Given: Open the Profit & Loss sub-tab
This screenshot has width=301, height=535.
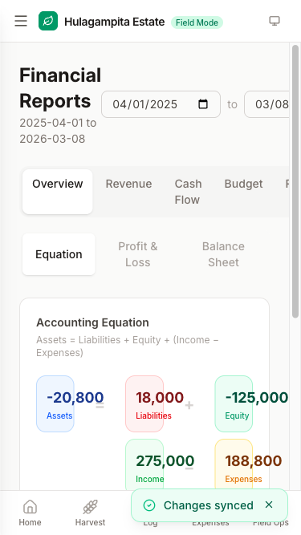Looking at the screenshot, I should 138,254.
